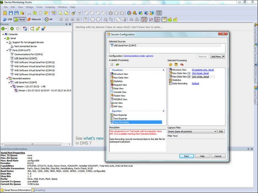258x193 pixels.
Task: Collapse the Visualizers group
Action: (163, 70)
